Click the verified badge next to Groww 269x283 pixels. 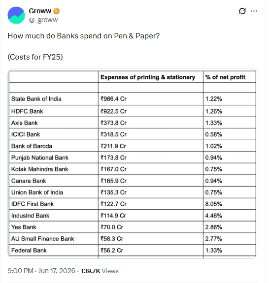56,11
